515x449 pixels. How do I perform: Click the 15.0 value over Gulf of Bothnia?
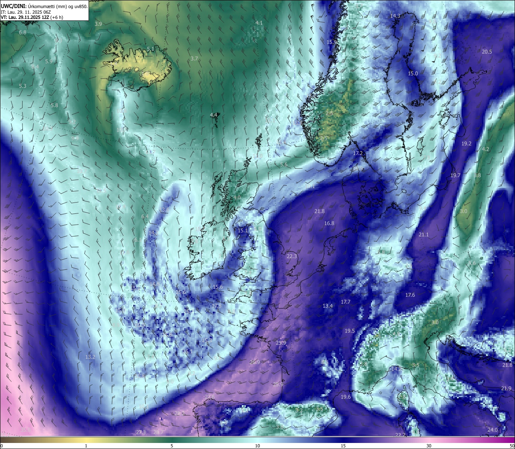[413, 73]
